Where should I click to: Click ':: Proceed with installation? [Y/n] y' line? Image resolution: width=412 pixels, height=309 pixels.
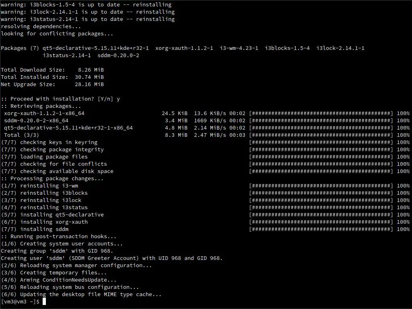[60, 99]
